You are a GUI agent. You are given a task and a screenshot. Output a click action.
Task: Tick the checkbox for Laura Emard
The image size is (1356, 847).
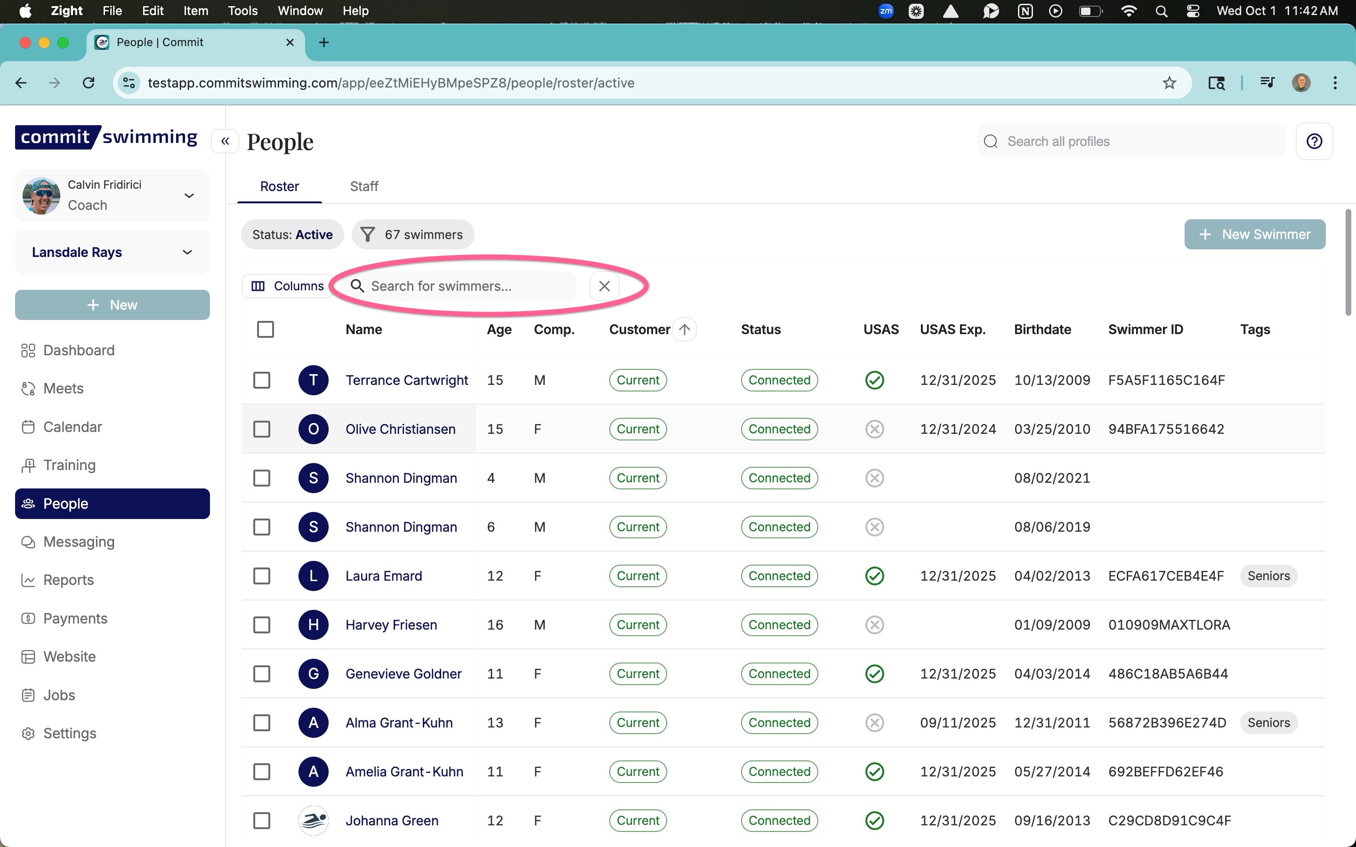262,576
